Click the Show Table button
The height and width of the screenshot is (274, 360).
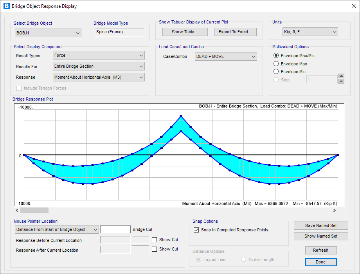click(x=185, y=32)
